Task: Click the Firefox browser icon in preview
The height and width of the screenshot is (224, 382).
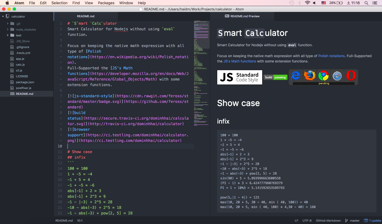Action: (310, 76)
